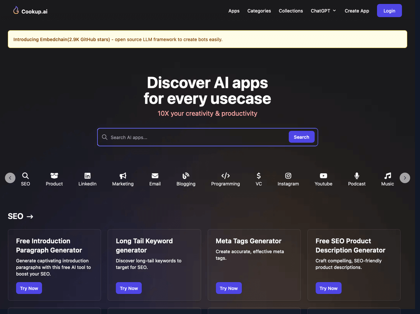Open the Long Tail Keyword generator title

[x=144, y=245]
